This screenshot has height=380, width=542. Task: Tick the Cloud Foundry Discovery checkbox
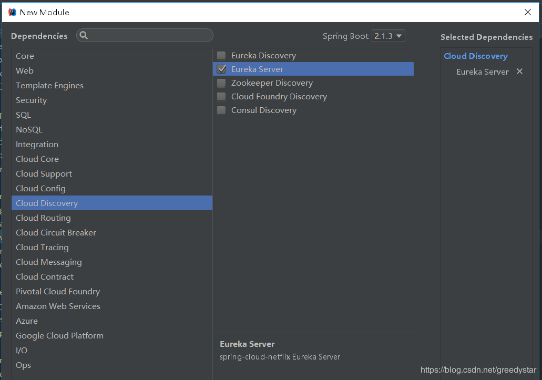point(221,97)
